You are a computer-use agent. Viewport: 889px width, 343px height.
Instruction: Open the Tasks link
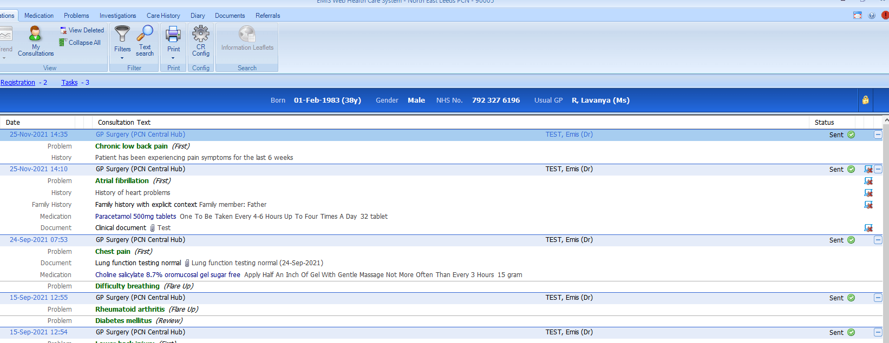(x=69, y=83)
